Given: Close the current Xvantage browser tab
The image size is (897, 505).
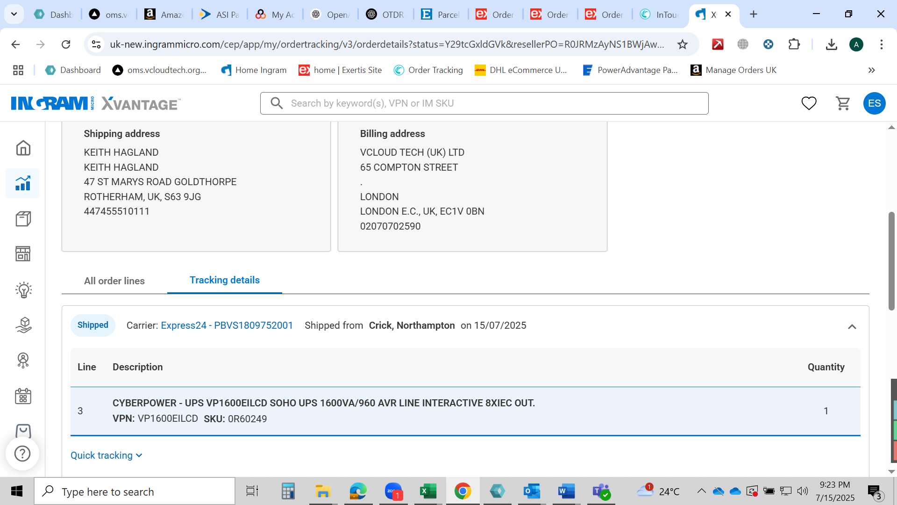Looking at the screenshot, I should 728,14.
